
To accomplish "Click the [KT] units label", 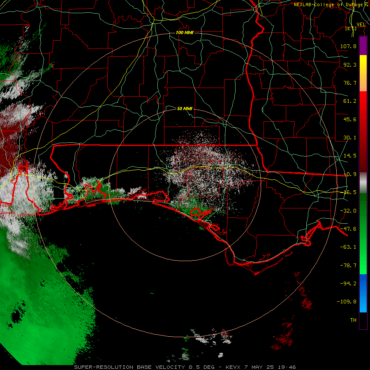I will (x=351, y=28).
